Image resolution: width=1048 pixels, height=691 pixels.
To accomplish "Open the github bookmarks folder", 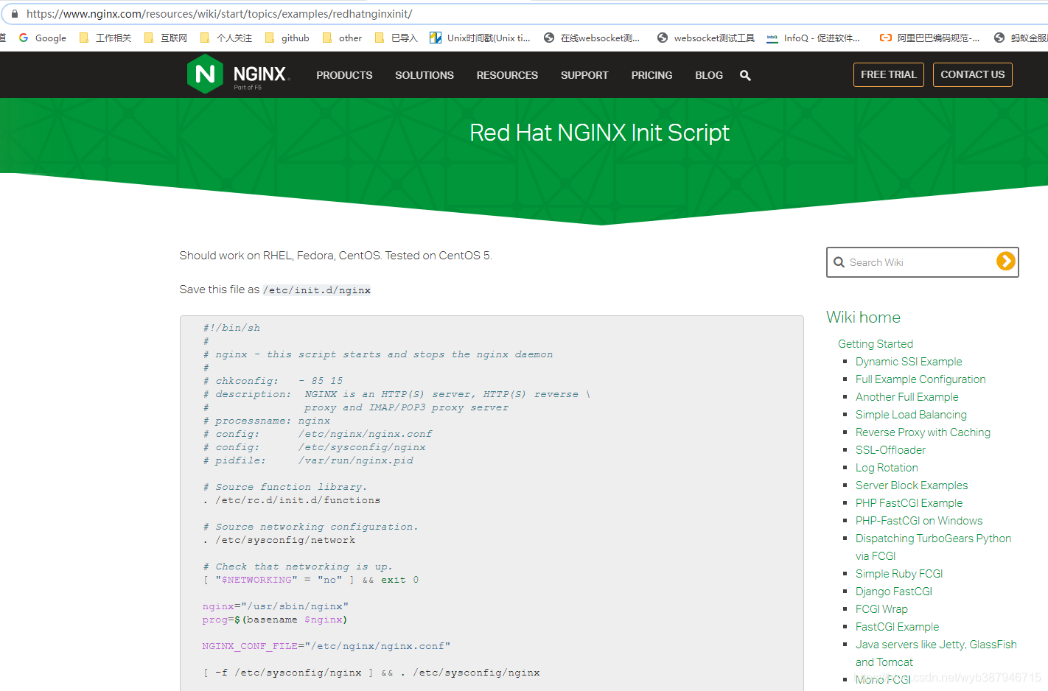I will pyautogui.click(x=287, y=38).
